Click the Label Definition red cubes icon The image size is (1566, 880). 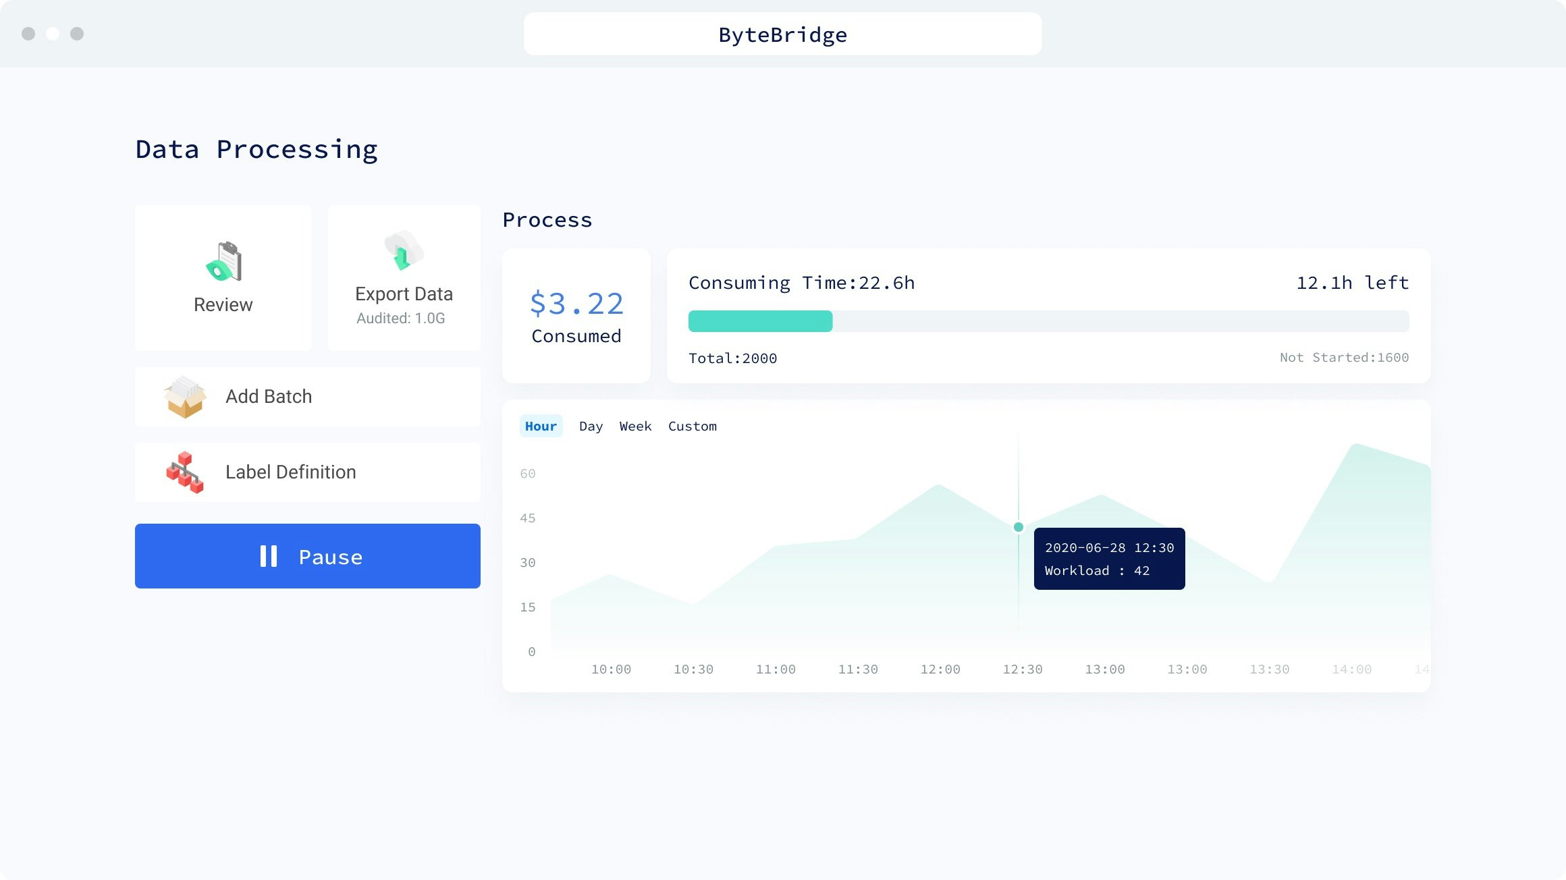tap(185, 472)
